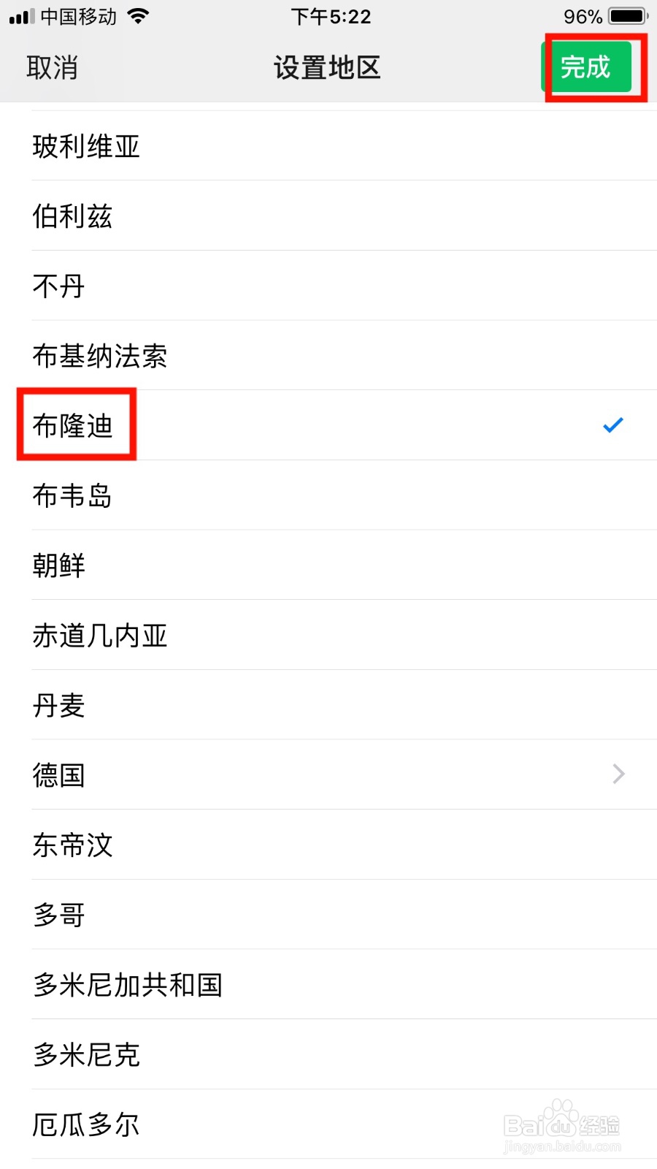The image size is (657, 1169).
Task: Select 伯利兹 from the region list
Action: pos(328,216)
